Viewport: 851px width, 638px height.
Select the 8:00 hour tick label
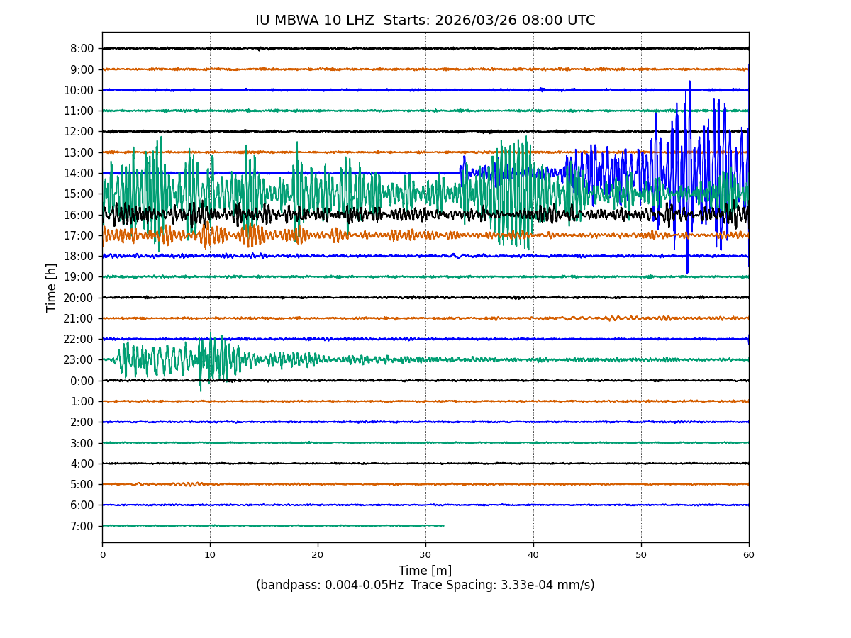pos(82,49)
